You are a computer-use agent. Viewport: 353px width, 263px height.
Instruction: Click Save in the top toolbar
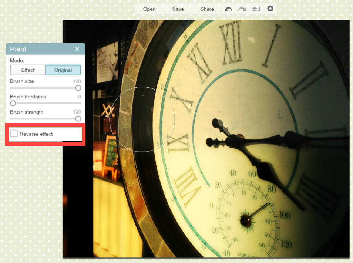(178, 9)
